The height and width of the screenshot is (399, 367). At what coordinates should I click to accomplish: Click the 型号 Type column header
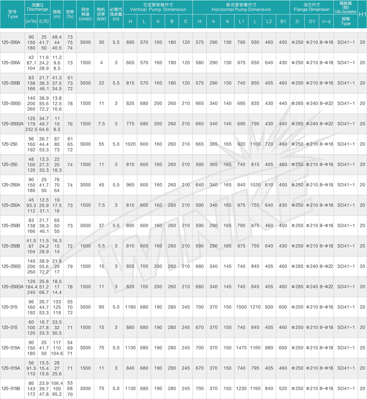(x=12, y=14)
